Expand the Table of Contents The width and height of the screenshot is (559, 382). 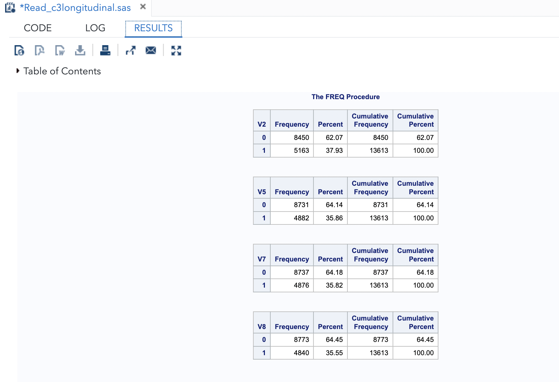(18, 71)
